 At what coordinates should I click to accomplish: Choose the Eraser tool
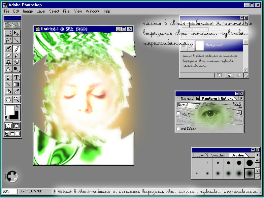(9, 55)
